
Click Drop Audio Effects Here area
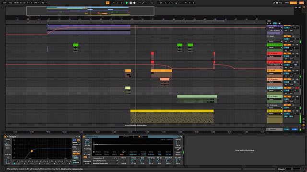245,150
